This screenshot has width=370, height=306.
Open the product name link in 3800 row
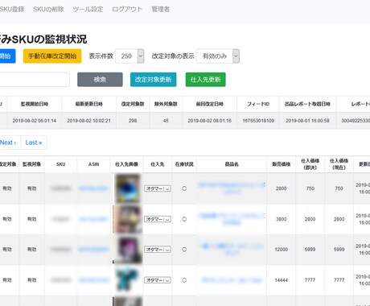tap(232, 219)
